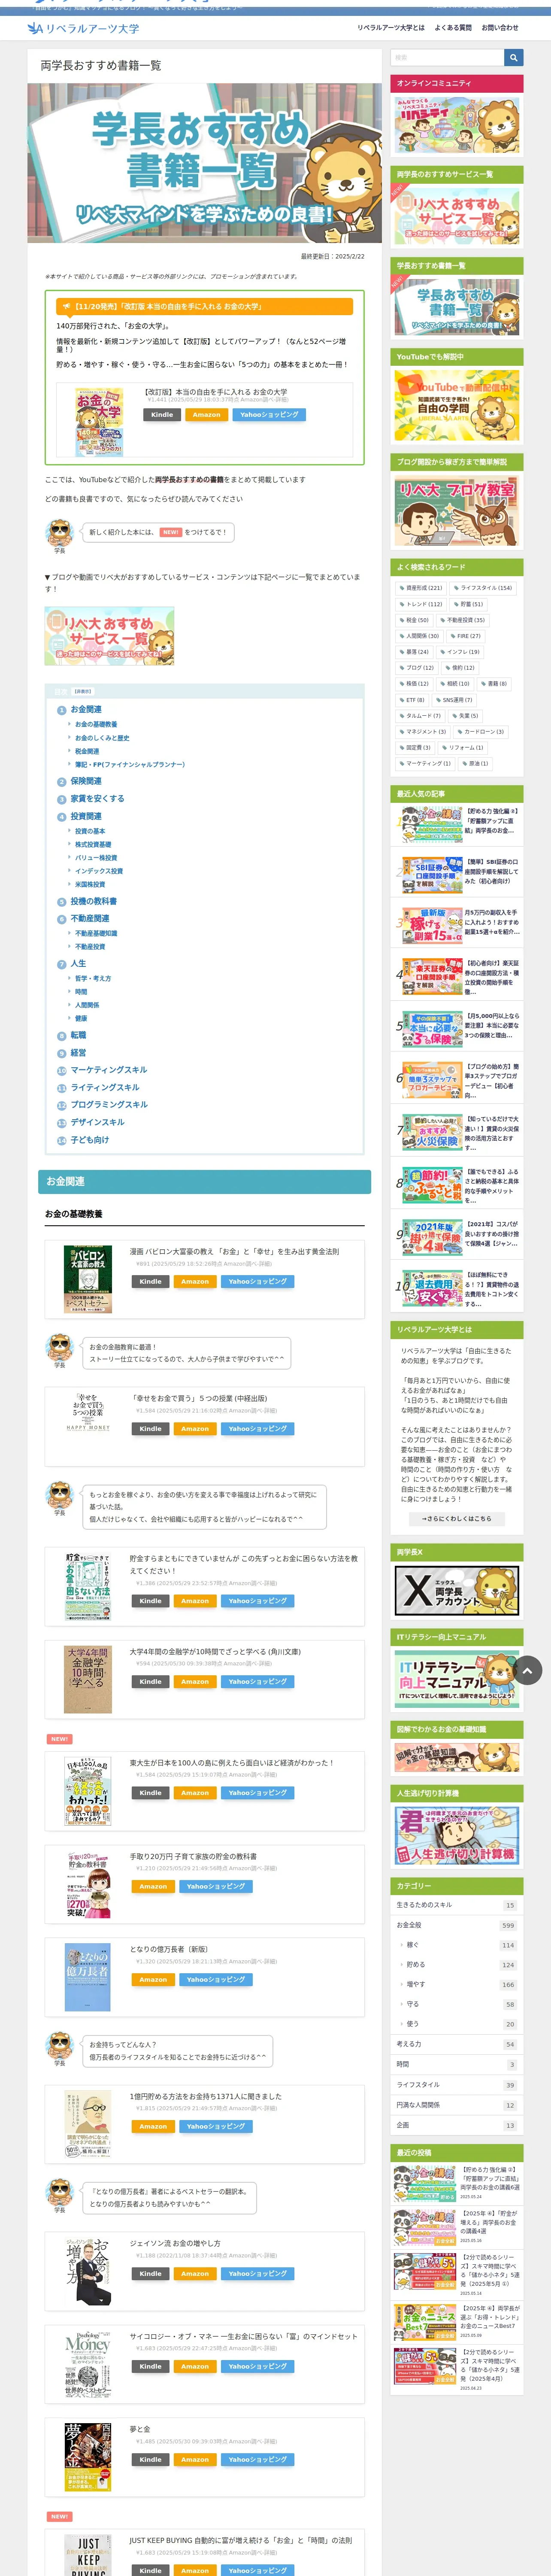Jump to インデックス投資 contents entry

[99, 871]
